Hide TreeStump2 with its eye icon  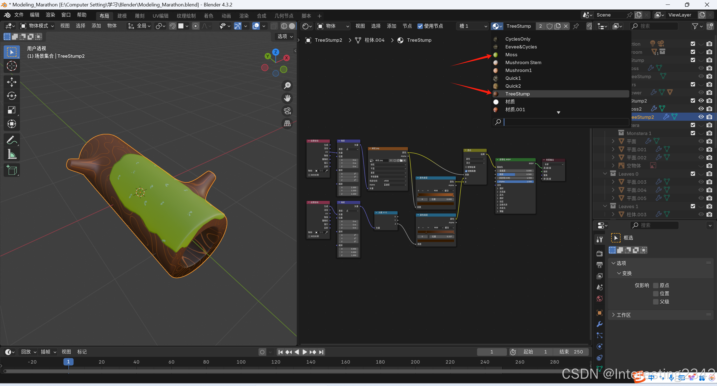tap(701, 117)
